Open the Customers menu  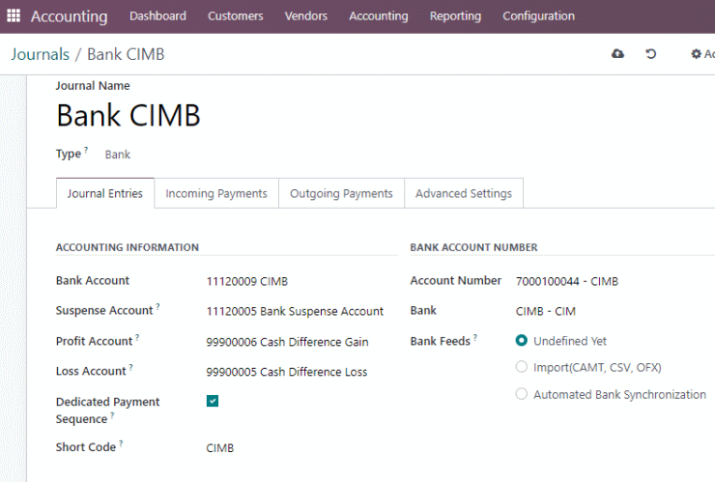pos(236,16)
